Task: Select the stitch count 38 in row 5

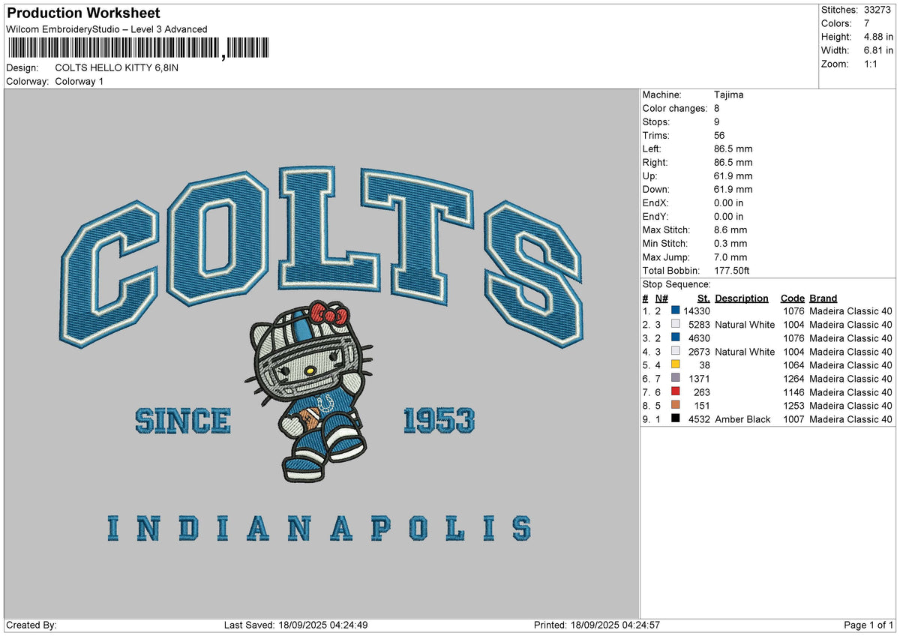Action: [x=704, y=365]
